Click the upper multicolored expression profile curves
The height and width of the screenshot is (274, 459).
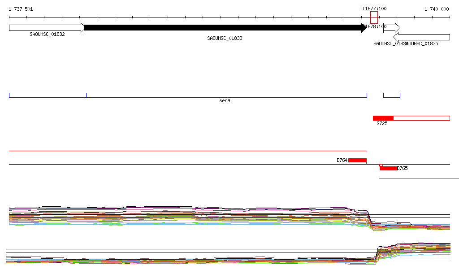pyautogui.click(x=179, y=215)
